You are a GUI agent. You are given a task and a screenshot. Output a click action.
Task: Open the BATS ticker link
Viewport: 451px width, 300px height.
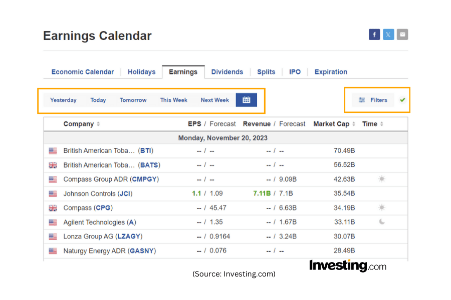point(149,165)
